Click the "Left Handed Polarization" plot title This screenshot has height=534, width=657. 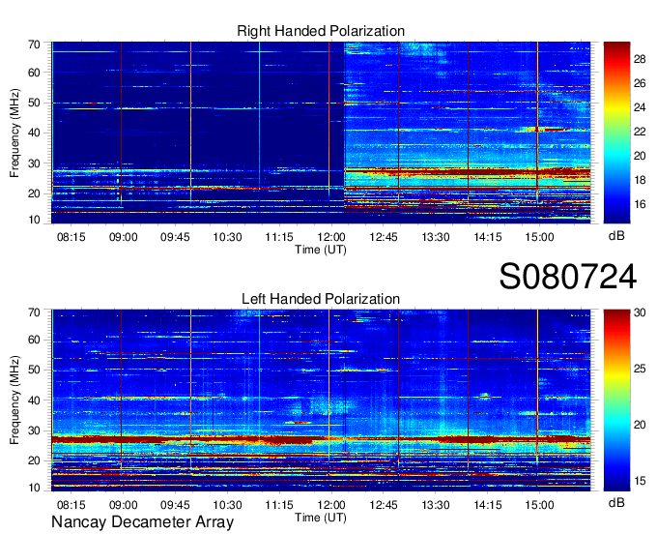pyautogui.click(x=321, y=299)
